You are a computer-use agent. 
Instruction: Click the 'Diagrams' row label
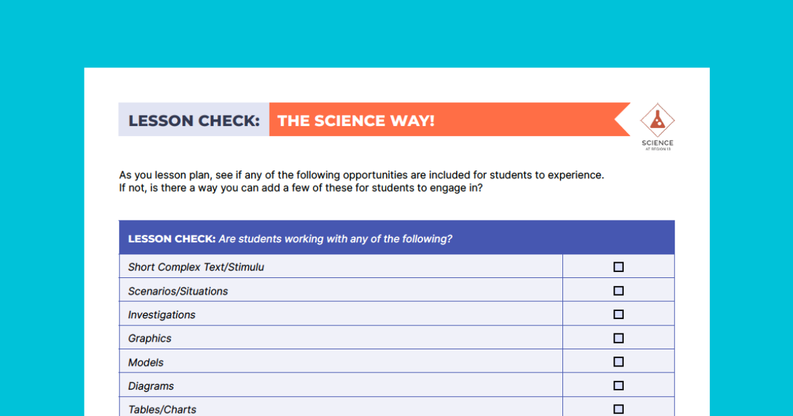pos(151,386)
